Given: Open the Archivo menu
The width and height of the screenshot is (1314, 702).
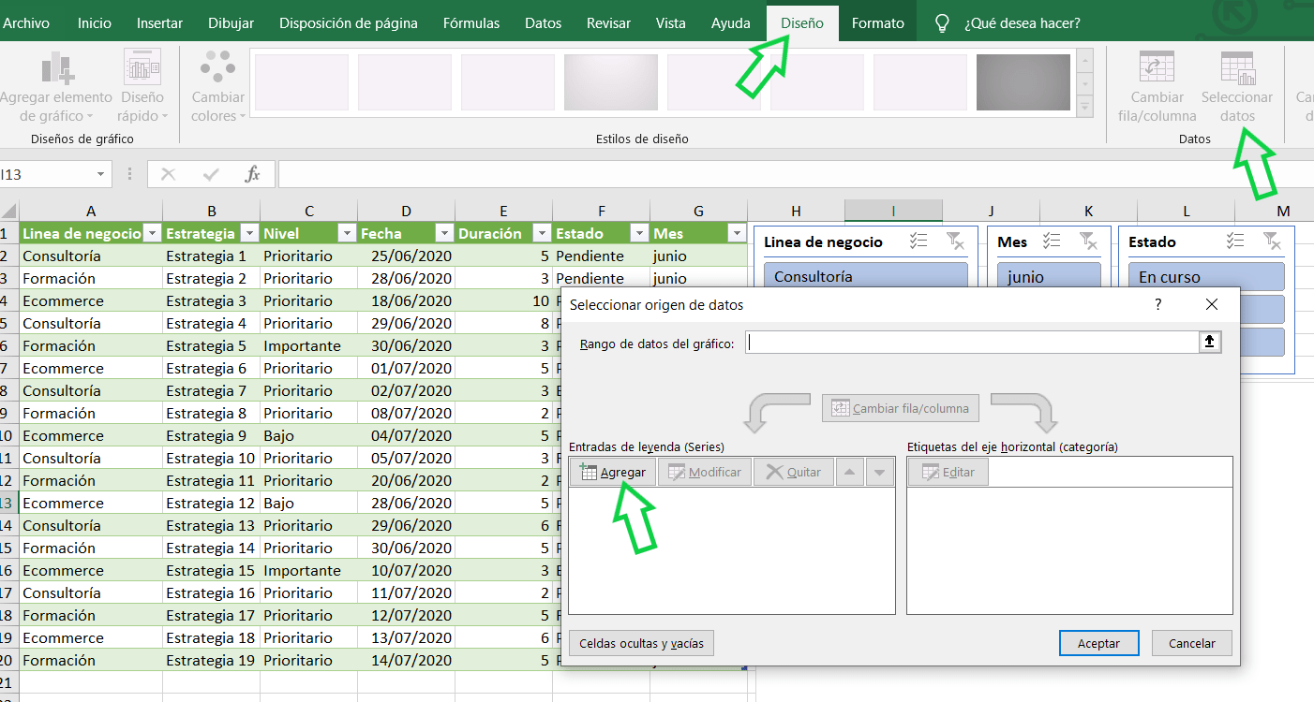Looking at the screenshot, I should [x=26, y=23].
